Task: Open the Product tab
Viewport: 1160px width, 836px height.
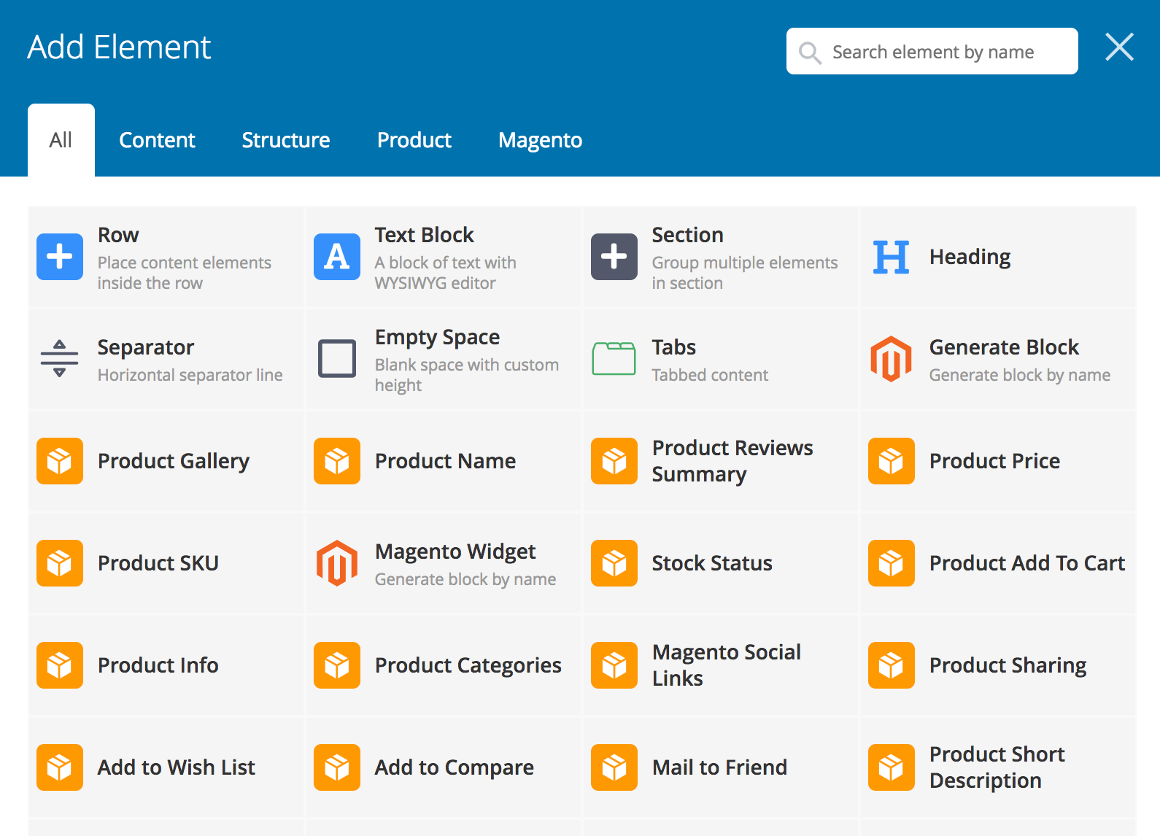Action: 414,140
